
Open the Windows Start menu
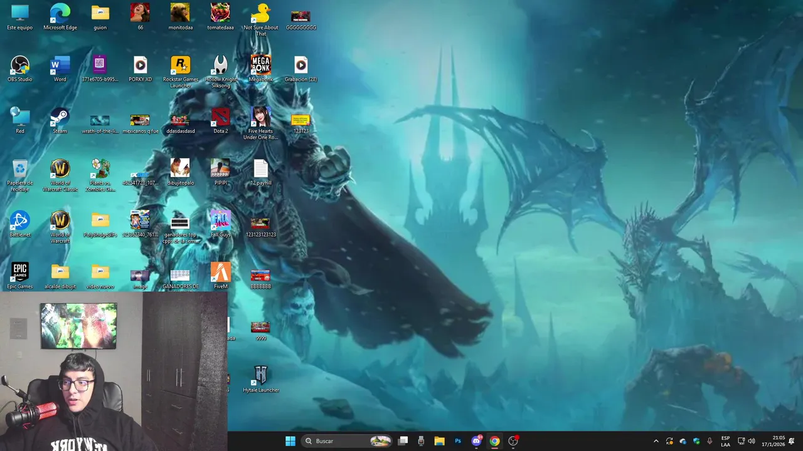[290, 441]
